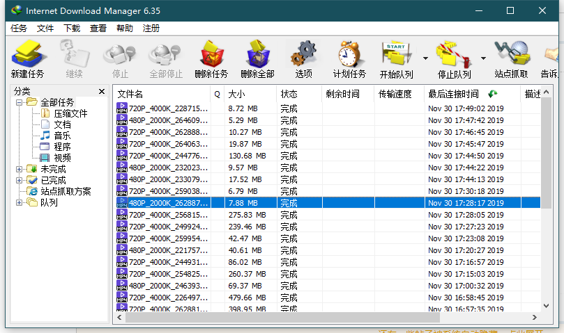The height and width of the screenshot is (333, 564).
Task: Sort by 传输速度 column header
Action: [x=399, y=94]
